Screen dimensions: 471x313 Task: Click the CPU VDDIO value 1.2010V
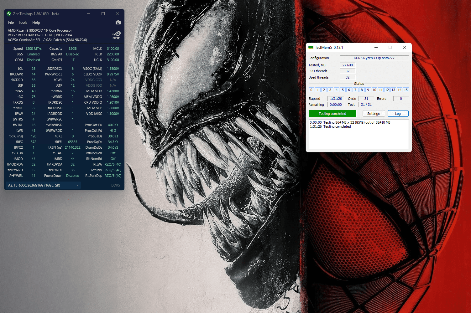(x=113, y=102)
